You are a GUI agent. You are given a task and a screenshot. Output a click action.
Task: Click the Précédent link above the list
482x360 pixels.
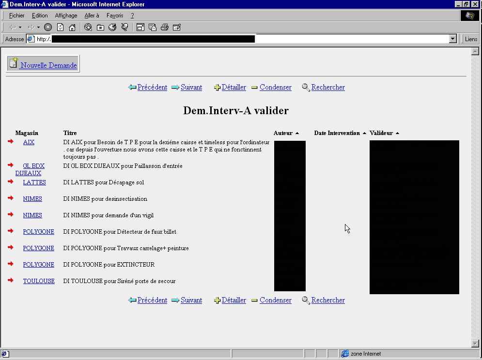pos(152,87)
